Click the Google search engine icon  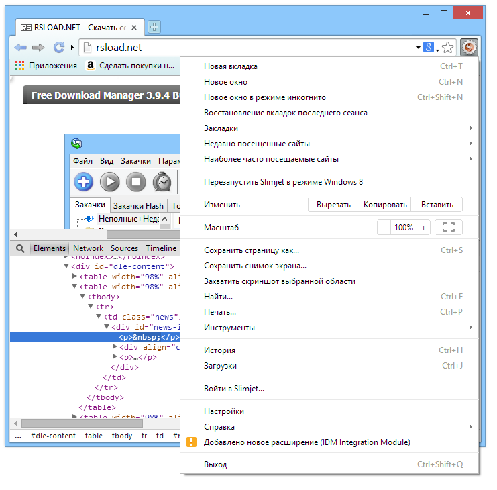click(428, 47)
